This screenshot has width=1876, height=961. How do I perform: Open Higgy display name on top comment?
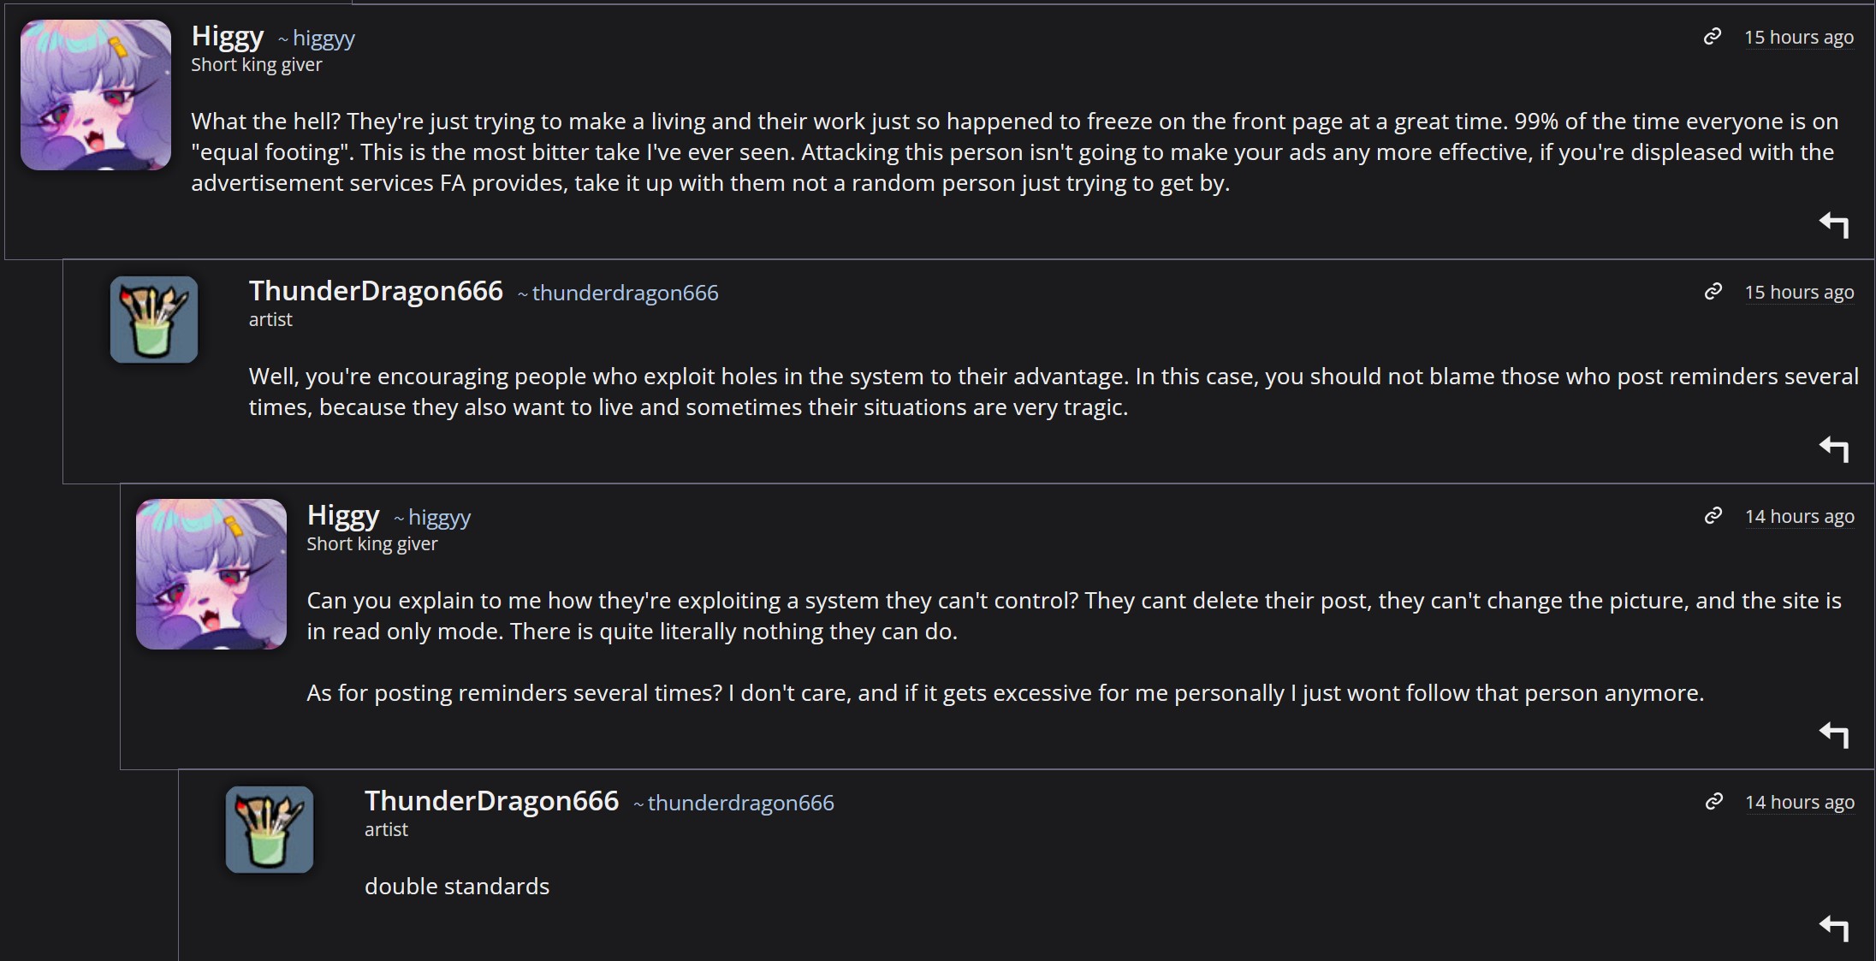pos(228,36)
